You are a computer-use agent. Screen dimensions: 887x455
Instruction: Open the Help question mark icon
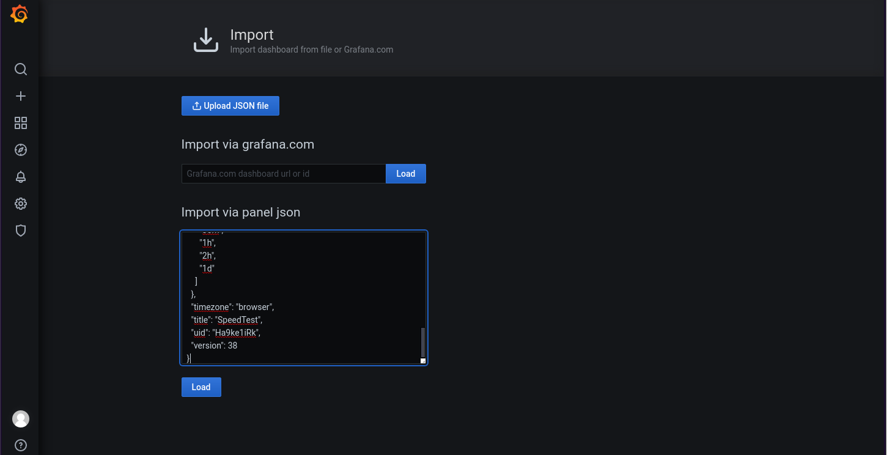21,445
